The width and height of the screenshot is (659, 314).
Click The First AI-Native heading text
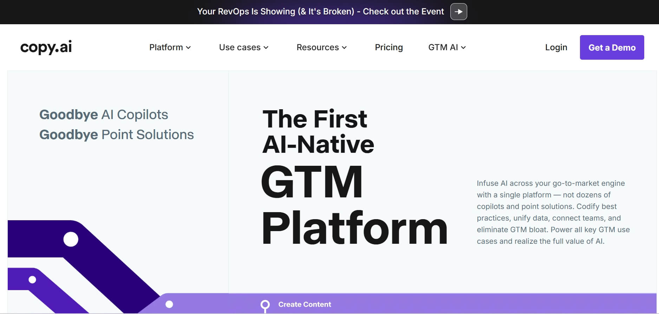[318, 131]
